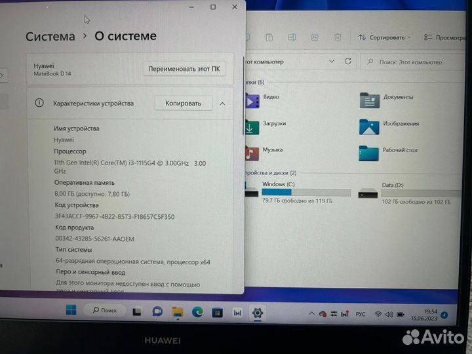The image size is (472, 354).
Task: Expand the address bar history dropdown
Action: [332, 62]
